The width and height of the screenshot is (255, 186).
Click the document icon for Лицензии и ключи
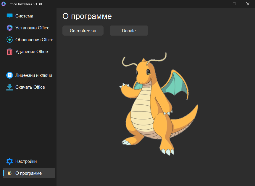[10, 75]
